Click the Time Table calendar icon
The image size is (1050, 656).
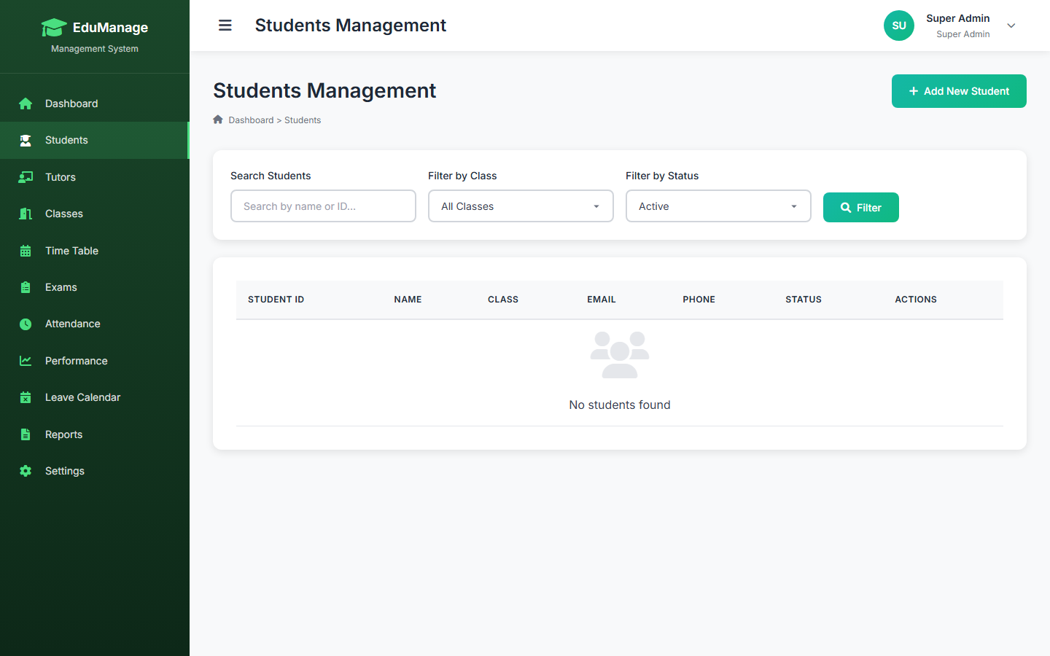pos(26,251)
